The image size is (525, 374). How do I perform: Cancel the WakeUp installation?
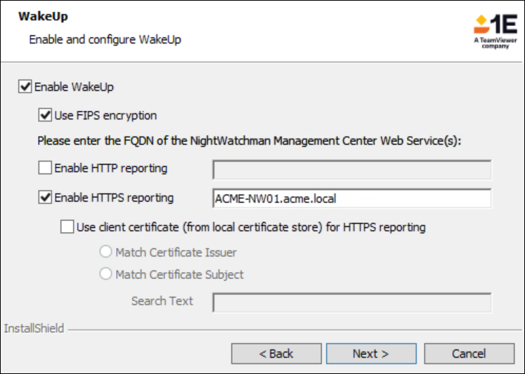[468, 354]
